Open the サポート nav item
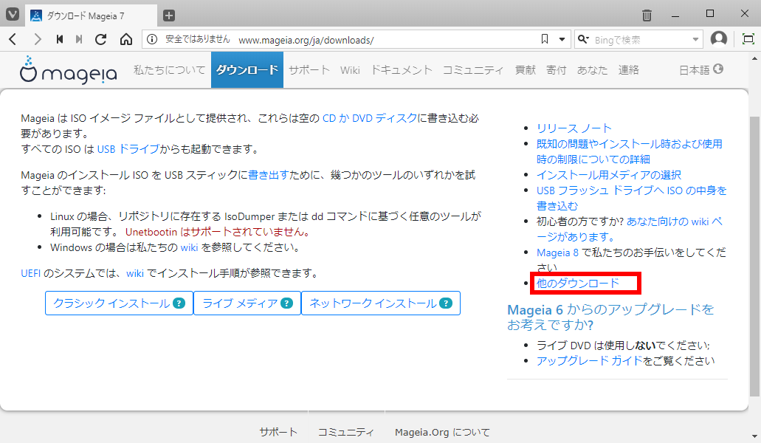 coord(309,70)
